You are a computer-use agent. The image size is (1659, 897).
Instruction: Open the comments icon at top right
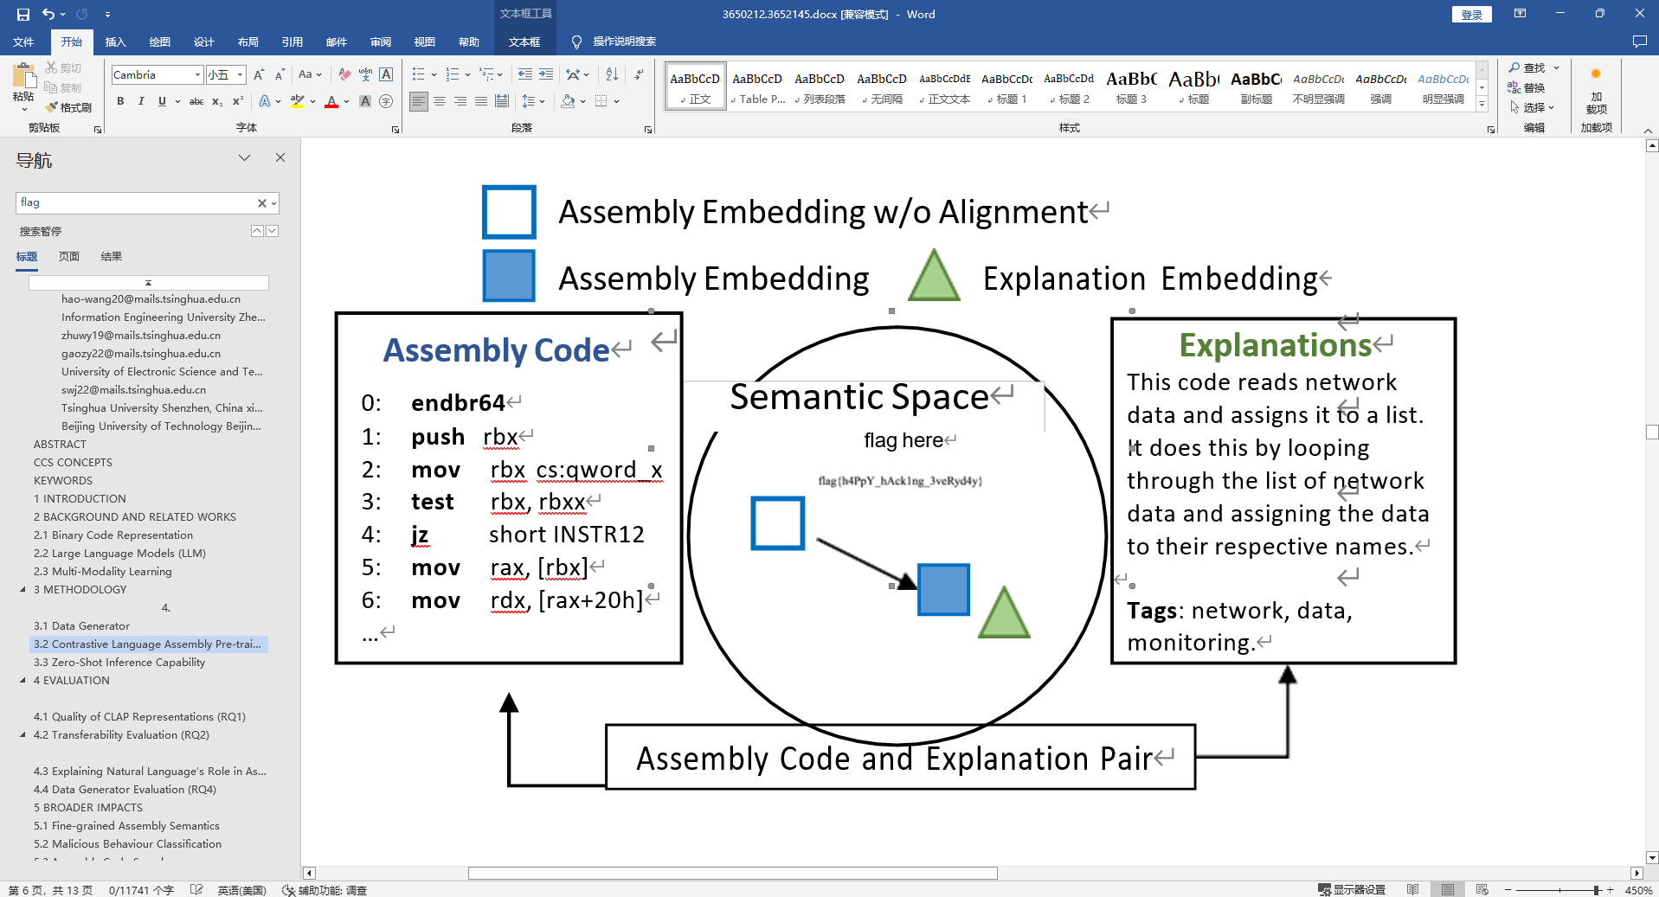coord(1639,42)
